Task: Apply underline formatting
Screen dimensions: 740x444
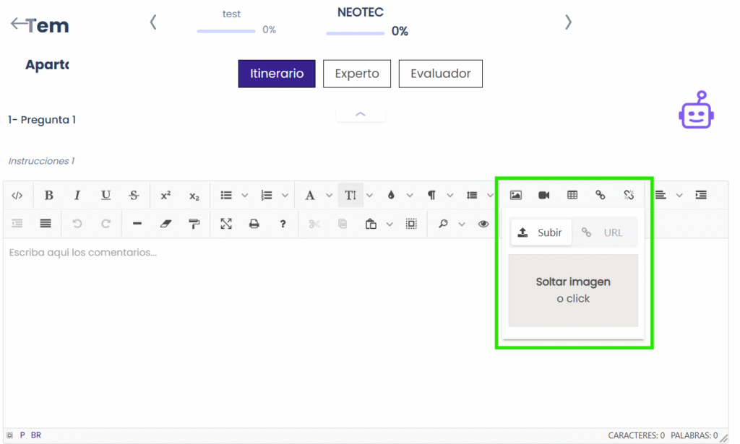Action: tap(106, 195)
